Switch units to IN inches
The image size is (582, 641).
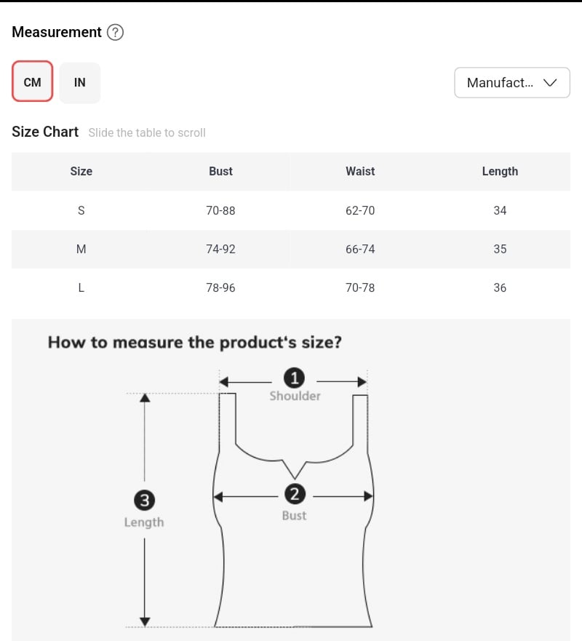(x=80, y=82)
